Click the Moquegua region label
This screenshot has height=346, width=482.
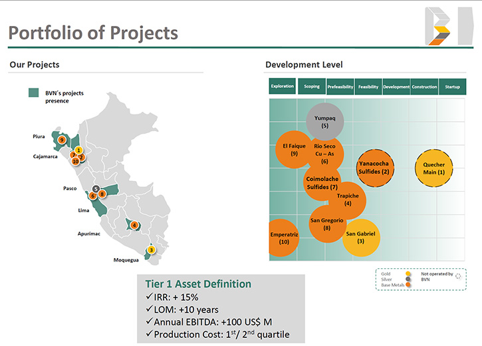(x=126, y=260)
